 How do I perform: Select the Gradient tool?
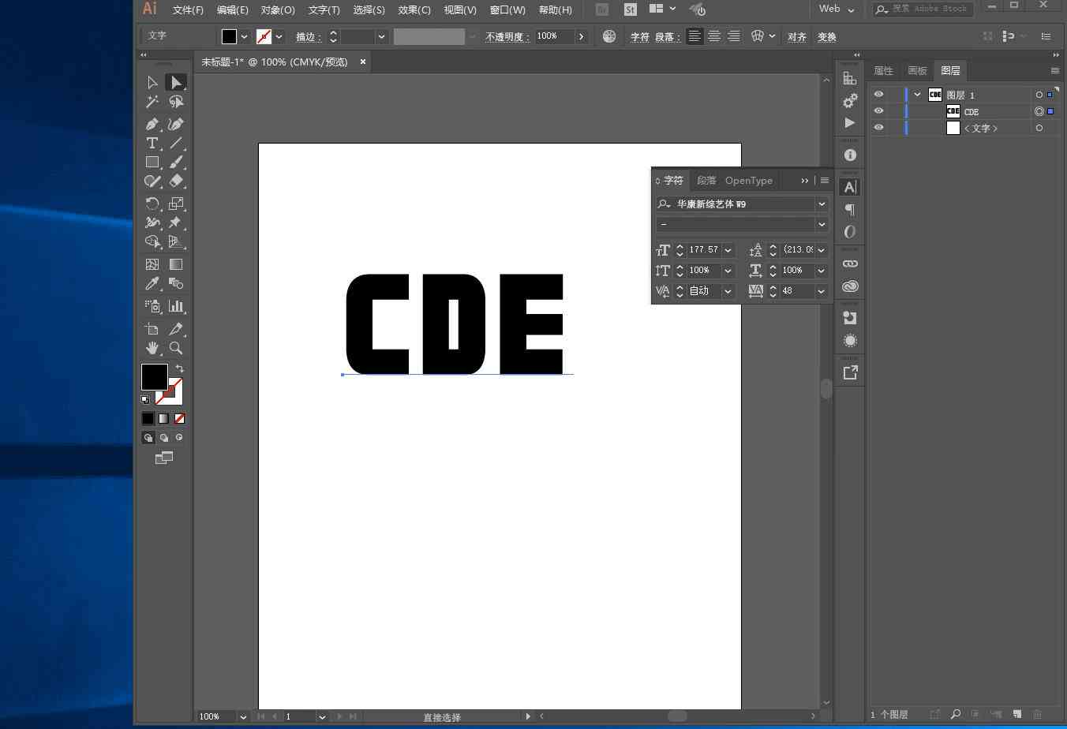(x=176, y=264)
